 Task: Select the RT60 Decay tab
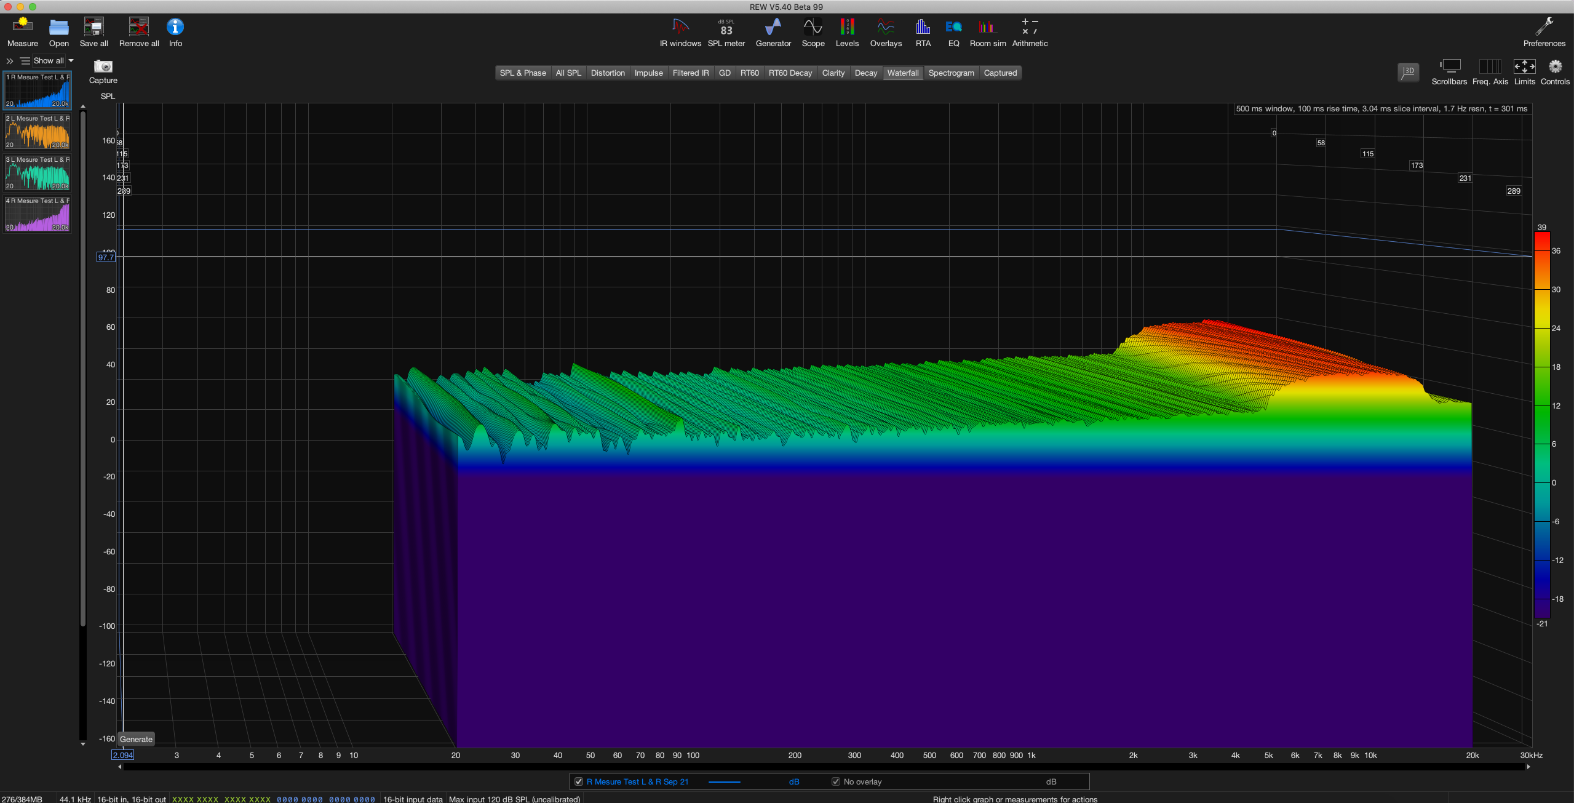pos(790,73)
